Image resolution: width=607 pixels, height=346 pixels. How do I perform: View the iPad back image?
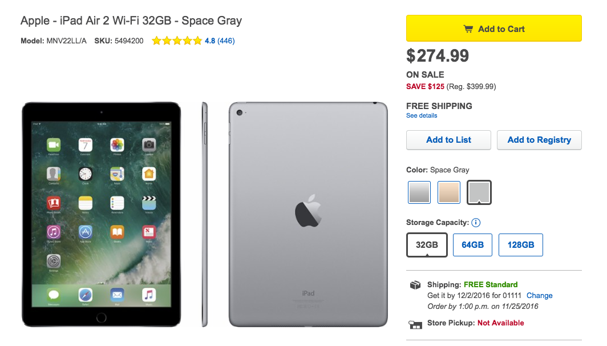308,214
